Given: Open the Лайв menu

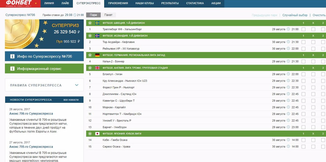Looking at the screenshot, I should click(65, 3).
